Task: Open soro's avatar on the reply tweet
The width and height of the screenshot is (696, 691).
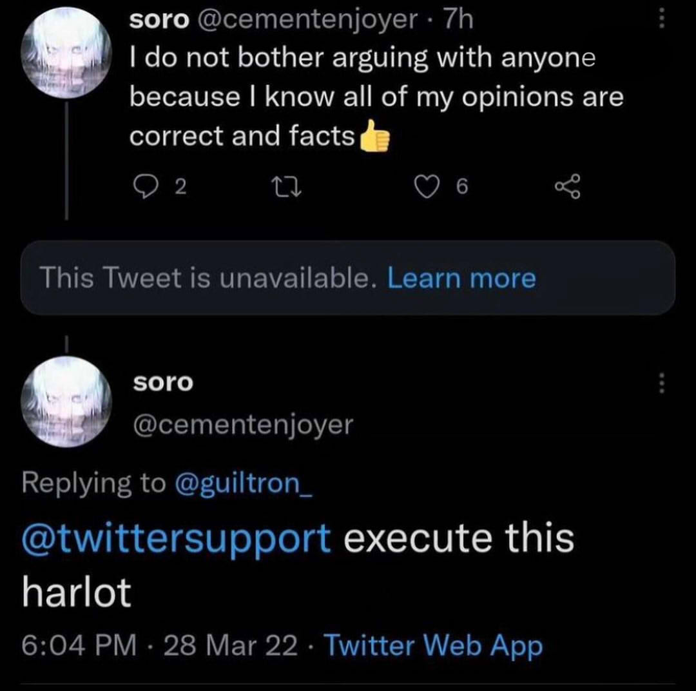Action: pyautogui.click(x=66, y=402)
